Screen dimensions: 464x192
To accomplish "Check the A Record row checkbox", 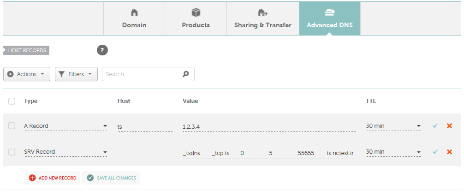I will point(12,126).
